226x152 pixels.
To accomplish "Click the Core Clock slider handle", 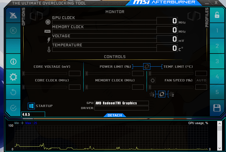I will 24,87.
